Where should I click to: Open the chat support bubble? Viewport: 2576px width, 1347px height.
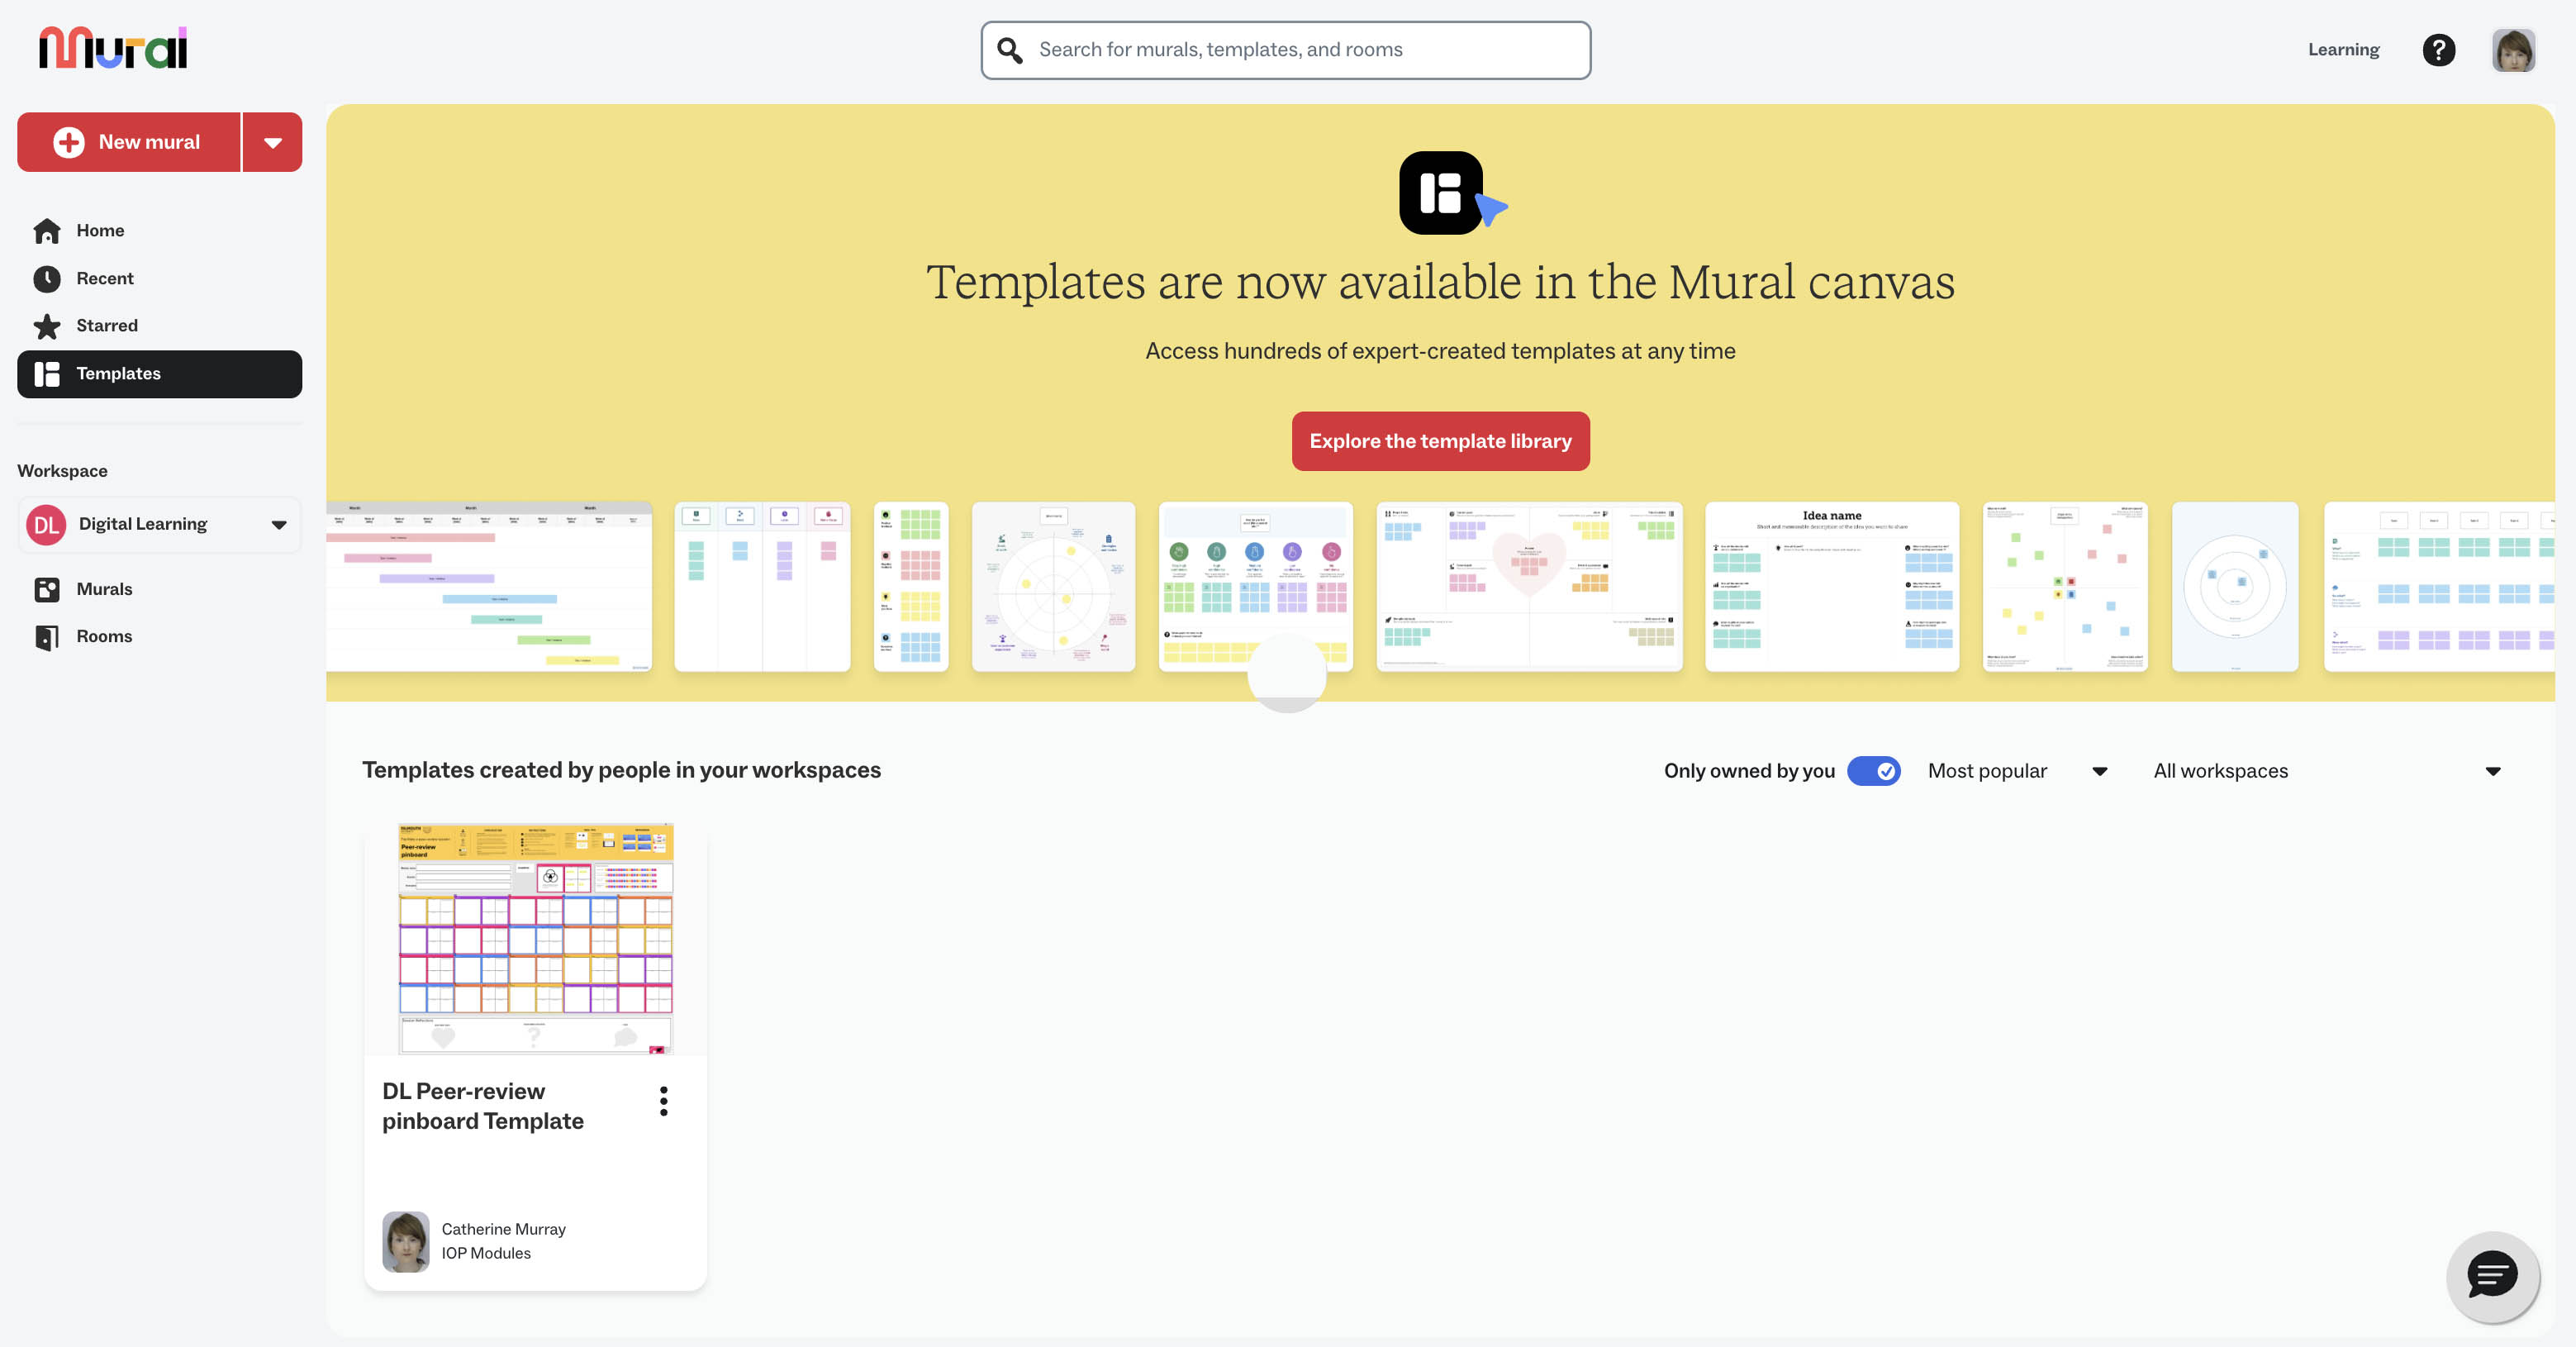(x=2491, y=1275)
